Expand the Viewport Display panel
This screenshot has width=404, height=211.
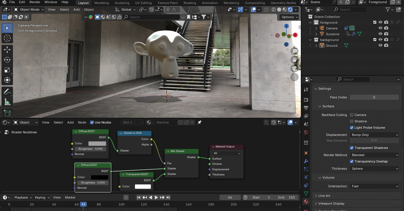click(331, 203)
